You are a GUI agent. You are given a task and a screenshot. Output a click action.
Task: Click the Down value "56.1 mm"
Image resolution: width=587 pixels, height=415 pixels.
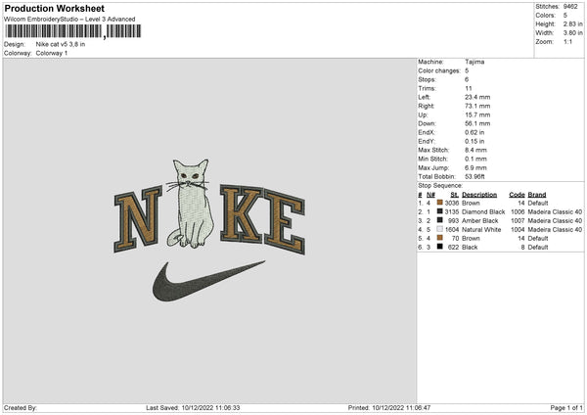tap(477, 123)
